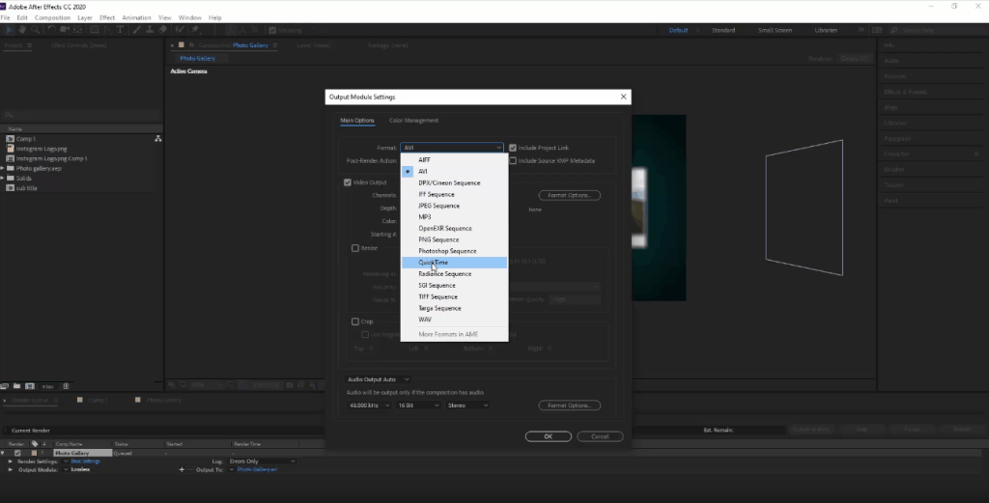989x503 pixels.
Task: Select the Eraser tool
Action: pyautogui.click(x=162, y=30)
